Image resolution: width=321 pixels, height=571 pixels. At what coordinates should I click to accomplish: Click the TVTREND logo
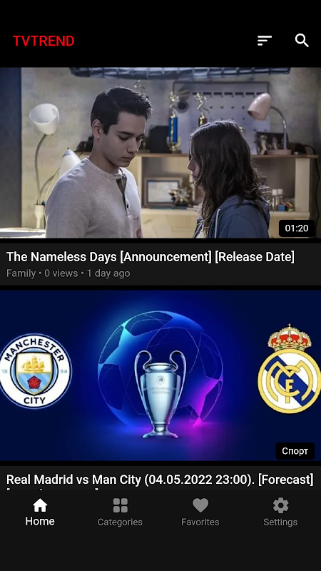tap(44, 41)
